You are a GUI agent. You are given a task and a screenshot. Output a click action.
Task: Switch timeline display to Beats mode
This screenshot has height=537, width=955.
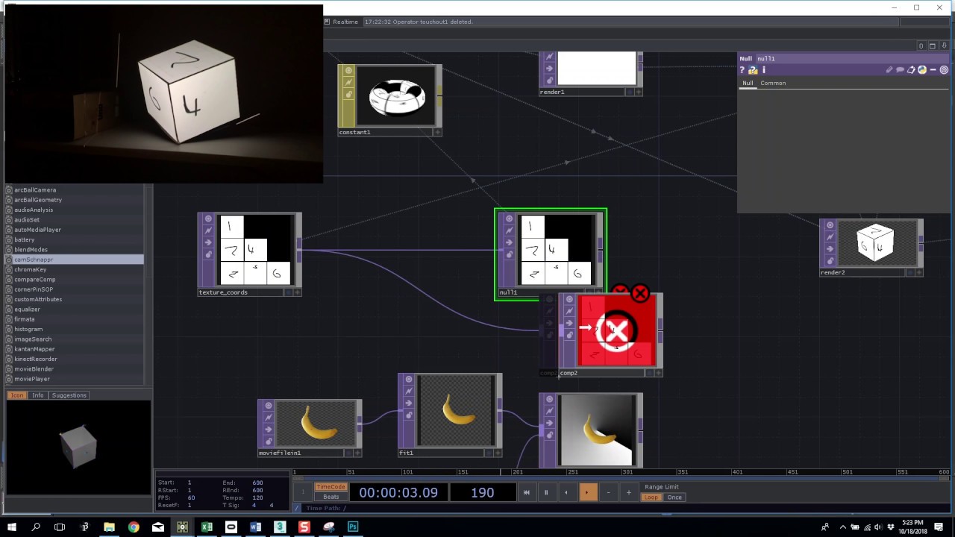click(x=331, y=497)
